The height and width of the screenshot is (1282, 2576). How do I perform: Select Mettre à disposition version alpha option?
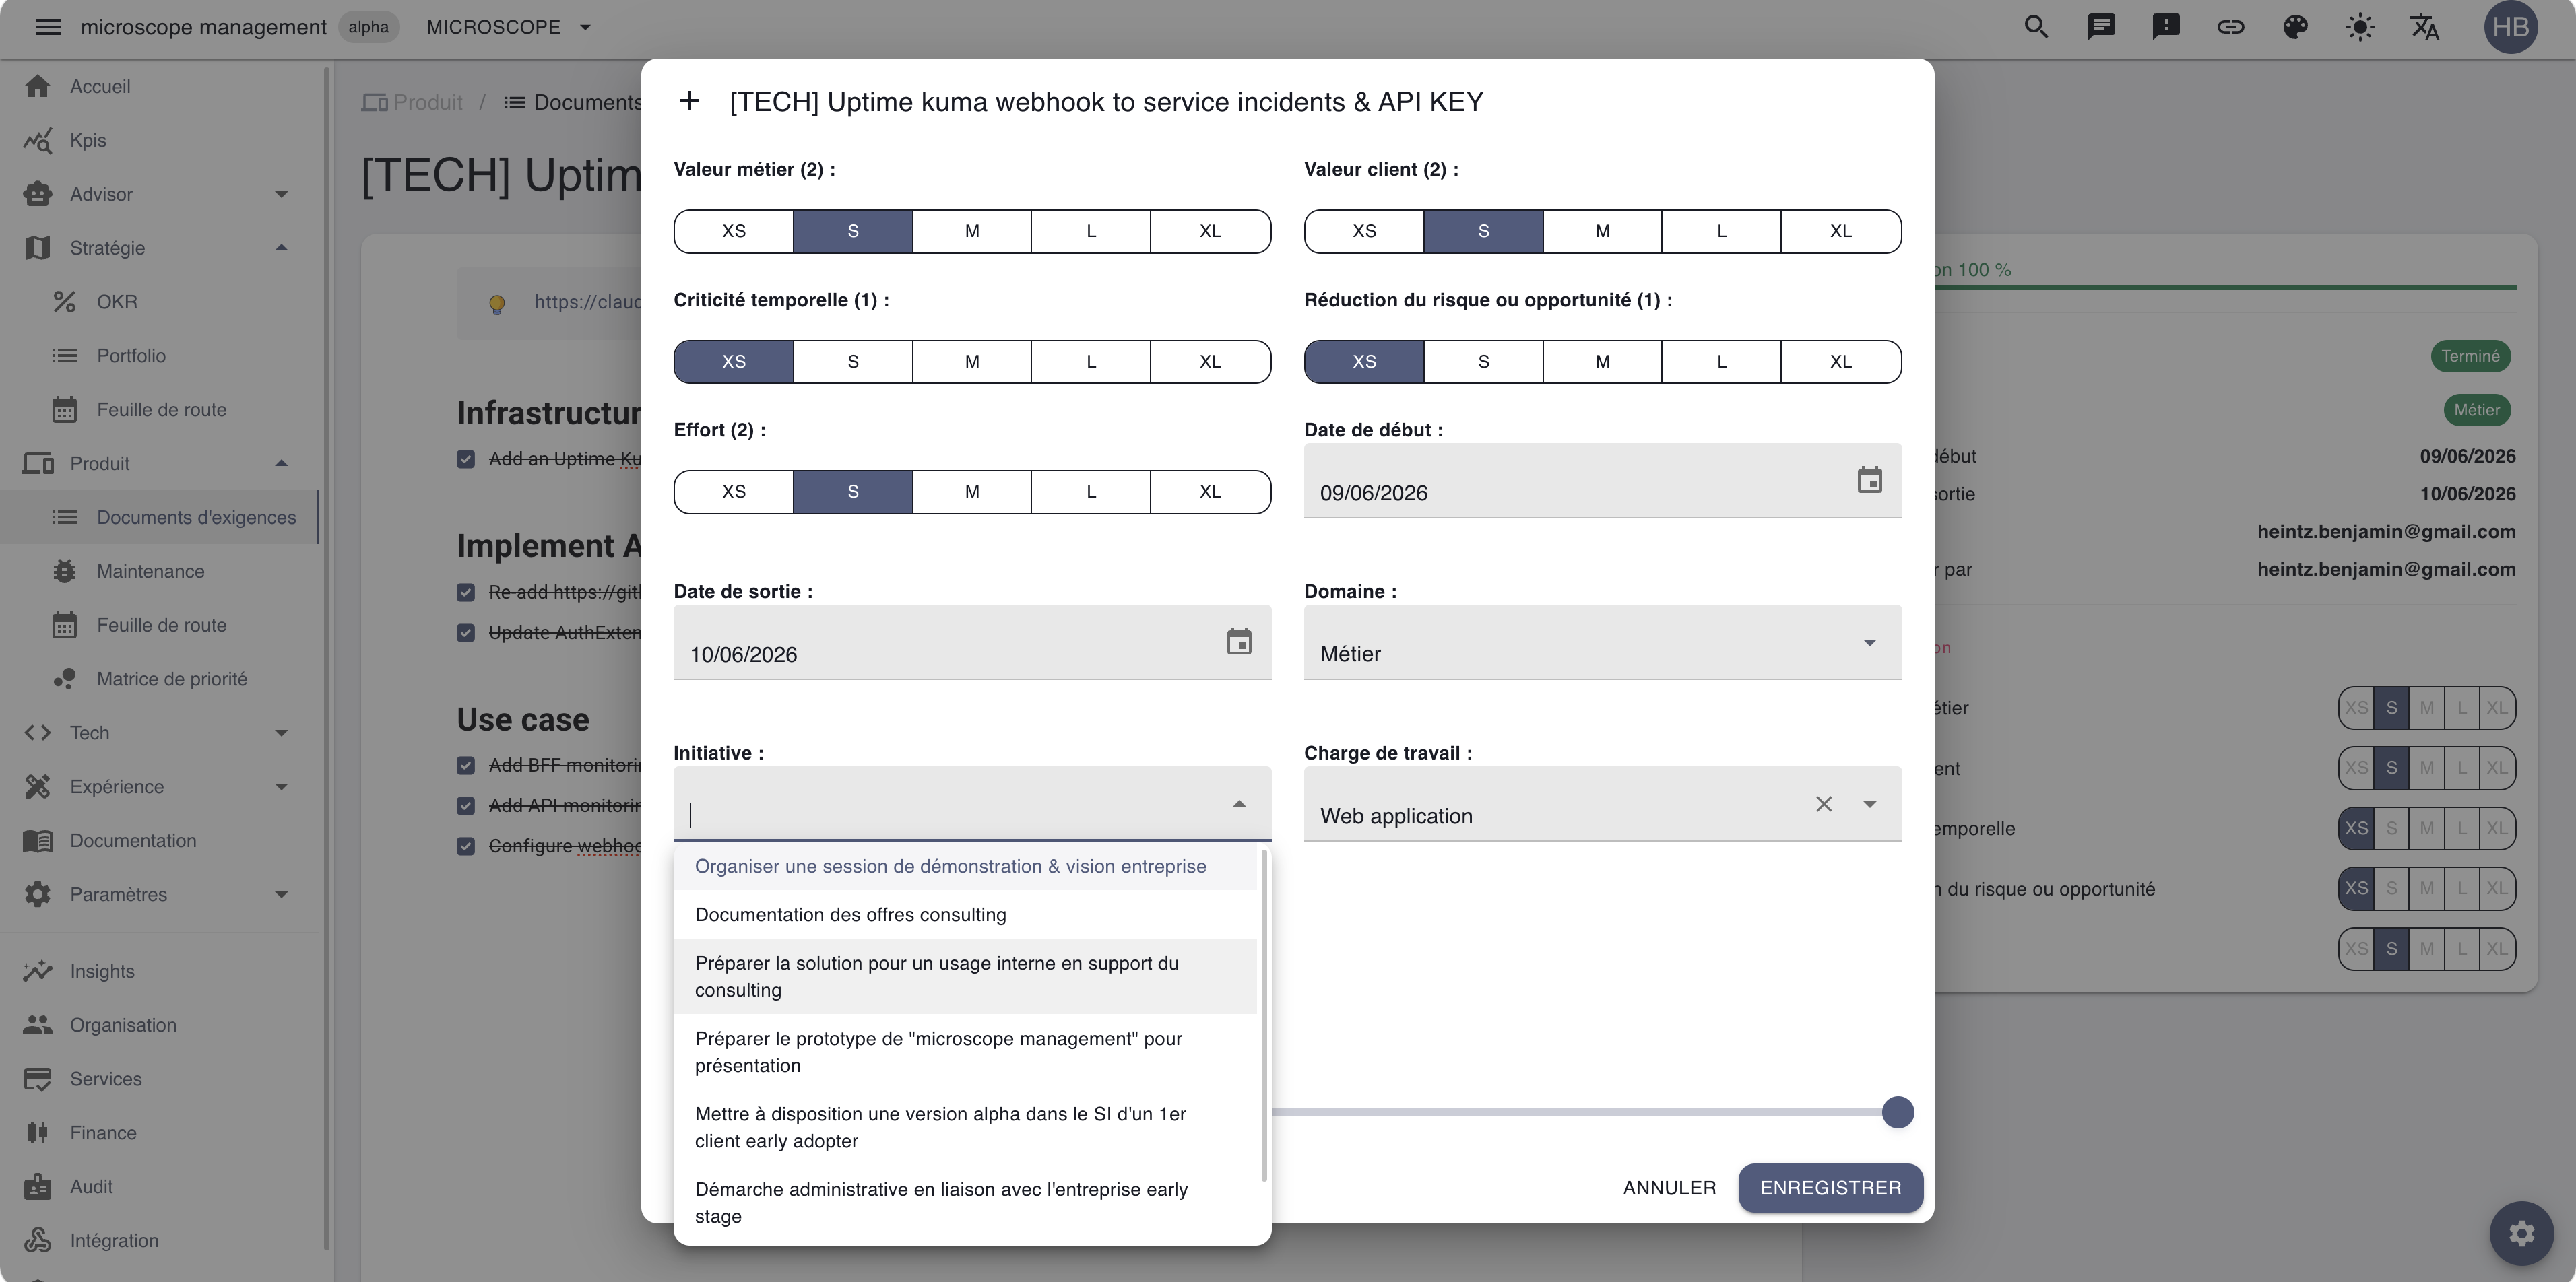(x=965, y=1127)
